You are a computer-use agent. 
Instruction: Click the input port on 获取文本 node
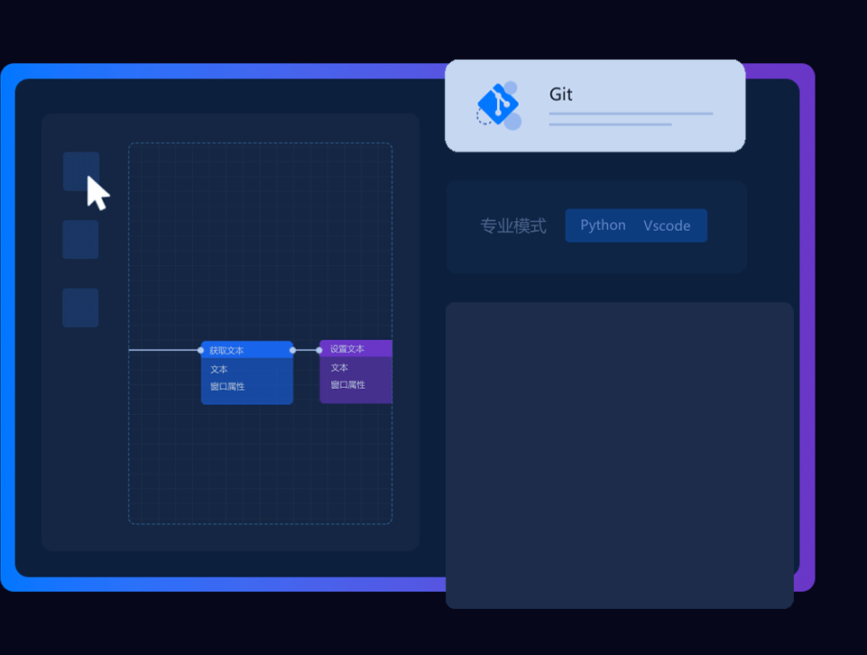tap(200, 350)
